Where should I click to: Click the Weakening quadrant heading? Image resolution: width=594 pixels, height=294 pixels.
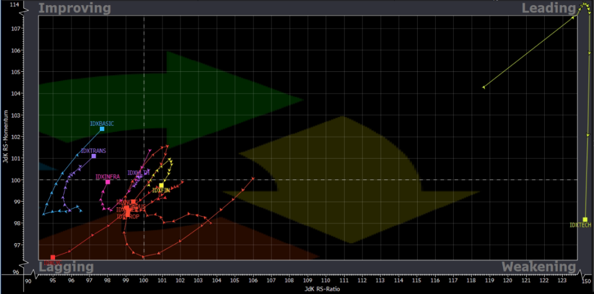539,267
